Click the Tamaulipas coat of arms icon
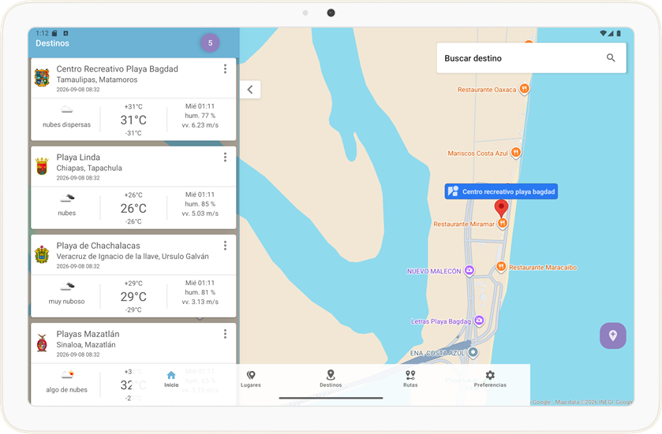662x434 pixels. (x=42, y=78)
